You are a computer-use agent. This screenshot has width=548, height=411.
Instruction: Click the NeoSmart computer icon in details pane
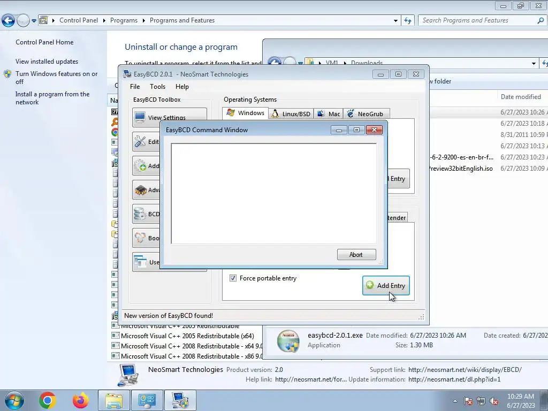coord(128,375)
